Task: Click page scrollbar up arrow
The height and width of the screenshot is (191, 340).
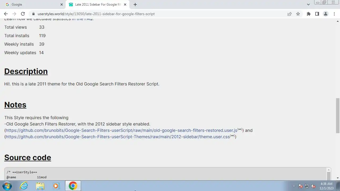Action: tap(338, 21)
